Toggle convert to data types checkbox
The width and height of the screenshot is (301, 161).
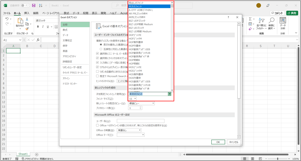tap(97, 63)
